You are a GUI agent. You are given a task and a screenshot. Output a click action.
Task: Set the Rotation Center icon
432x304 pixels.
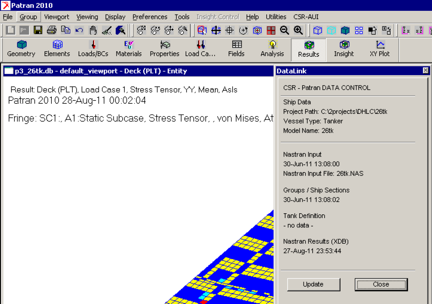coord(243,30)
